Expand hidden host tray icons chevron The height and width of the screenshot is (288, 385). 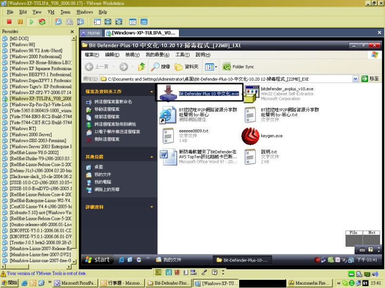click(339, 283)
